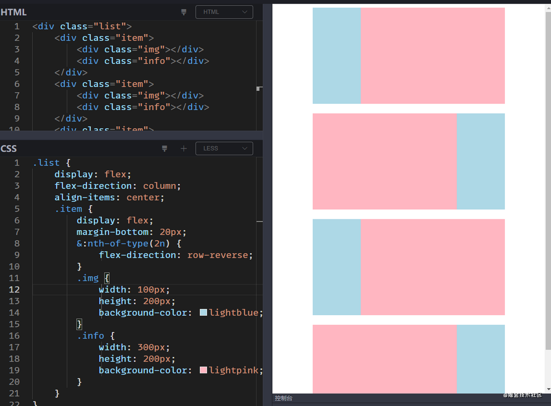Click the '.info {' selector line
The image size is (551, 406).
point(96,336)
